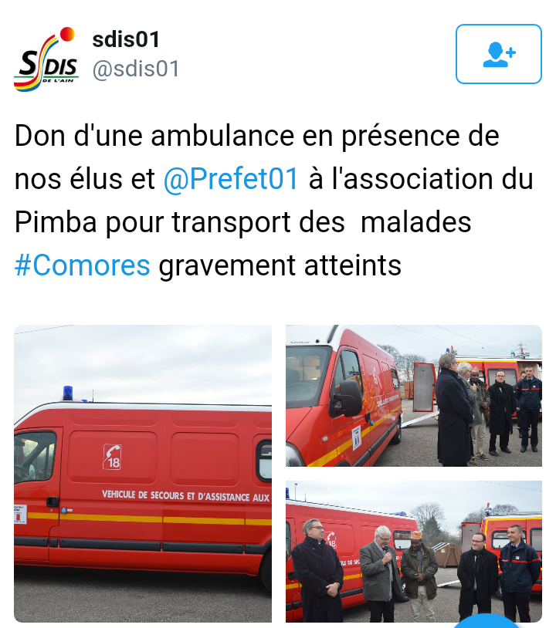Click the man wearing the orange hat

coord(419,576)
